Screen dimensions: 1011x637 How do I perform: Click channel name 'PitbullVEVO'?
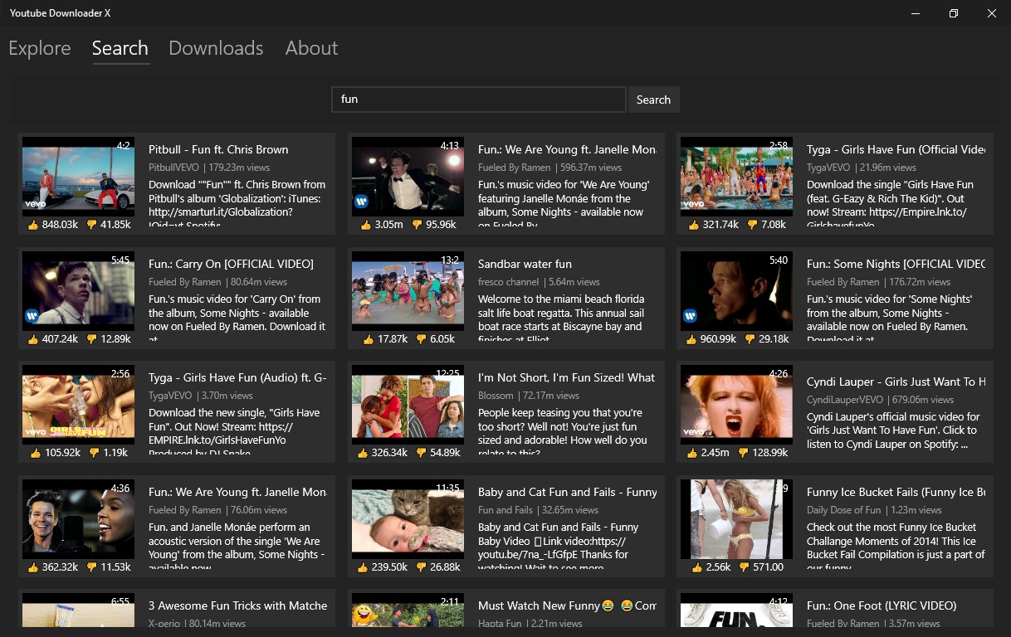[x=173, y=168]
